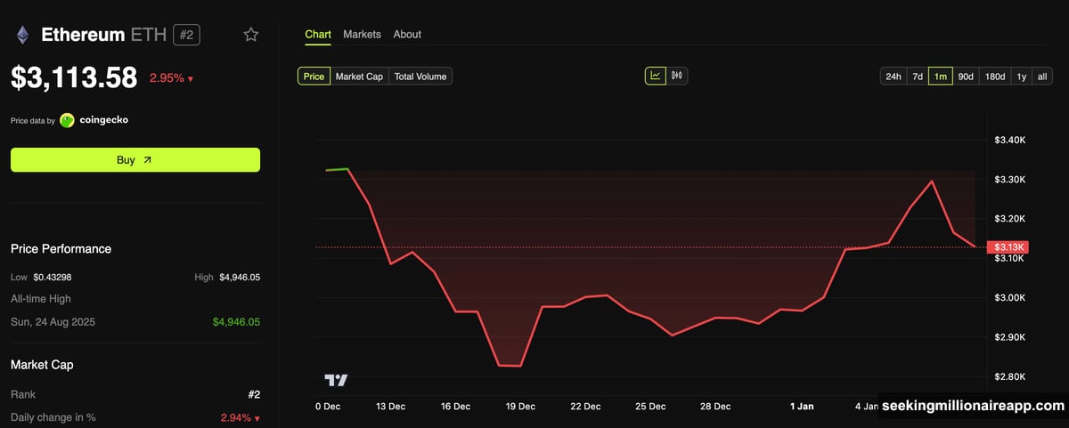Switch to line chart view icon
The height and width of the screenshot is (428, 1069).
click(x=656, y=76)
